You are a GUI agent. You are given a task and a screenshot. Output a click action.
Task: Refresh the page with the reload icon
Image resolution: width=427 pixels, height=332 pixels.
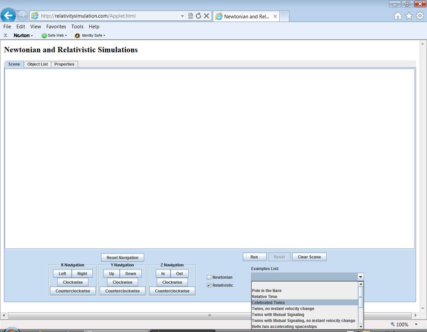pyautogui.click(x=198, y=16)
